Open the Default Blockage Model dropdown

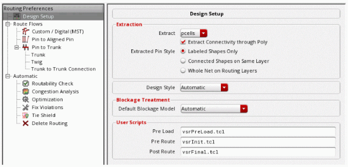(x=214, y=109)
